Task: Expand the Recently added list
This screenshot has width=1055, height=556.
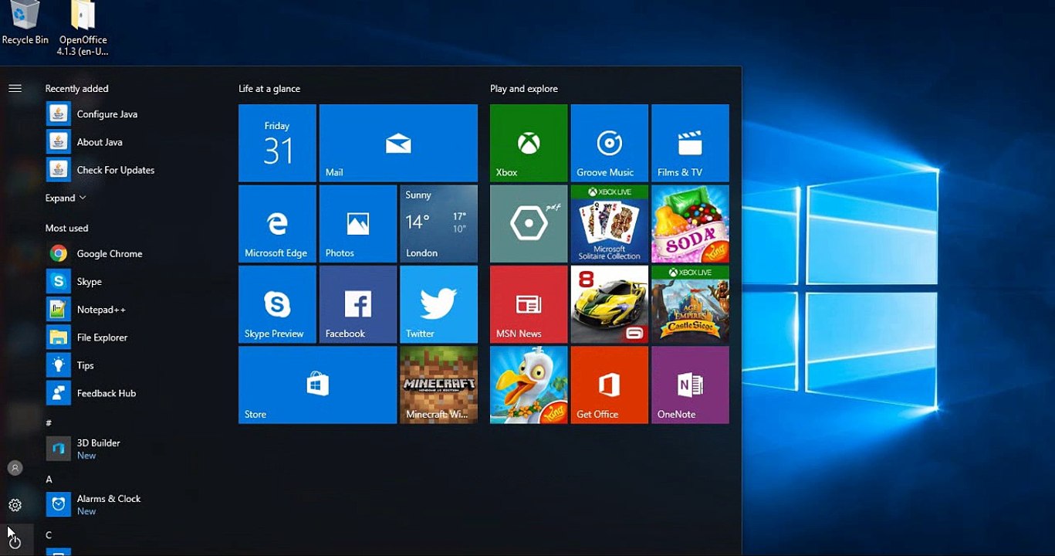Action: [66, 198]
